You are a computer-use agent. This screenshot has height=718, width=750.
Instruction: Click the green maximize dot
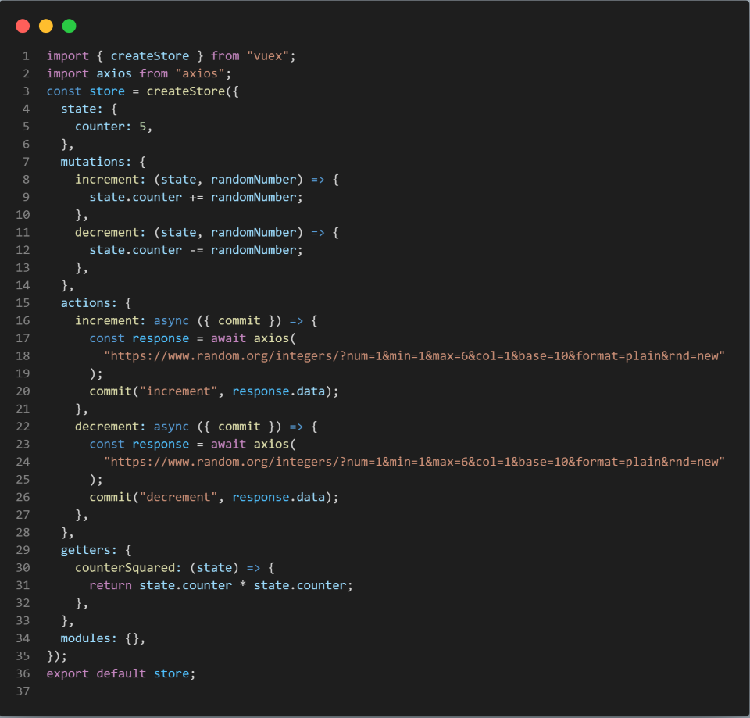coord(70,26)
